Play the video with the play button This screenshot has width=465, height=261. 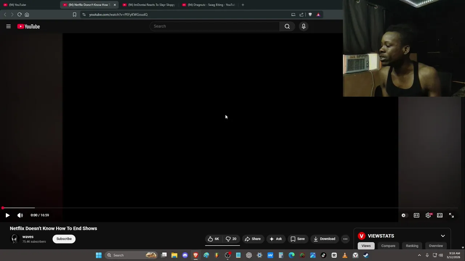[8, 215]
